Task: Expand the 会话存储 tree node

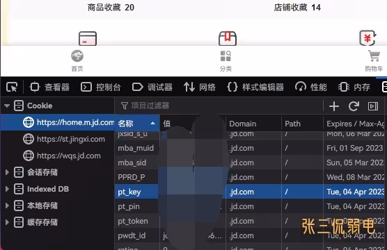Action: click(7, 172)
